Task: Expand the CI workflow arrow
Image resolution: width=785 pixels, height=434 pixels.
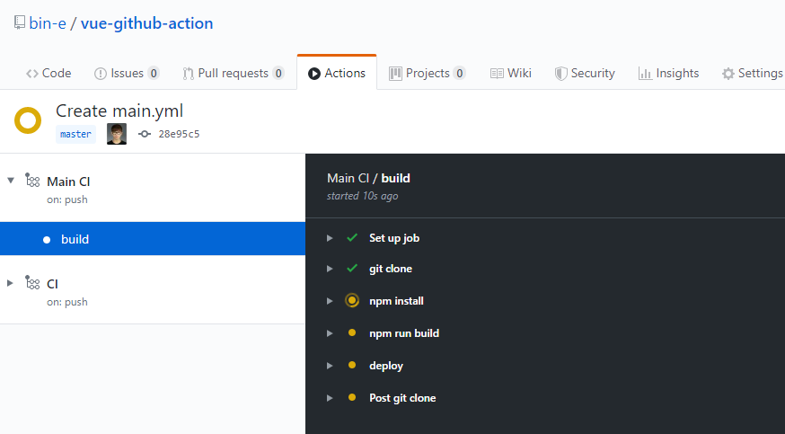Action: coord(10,283)
